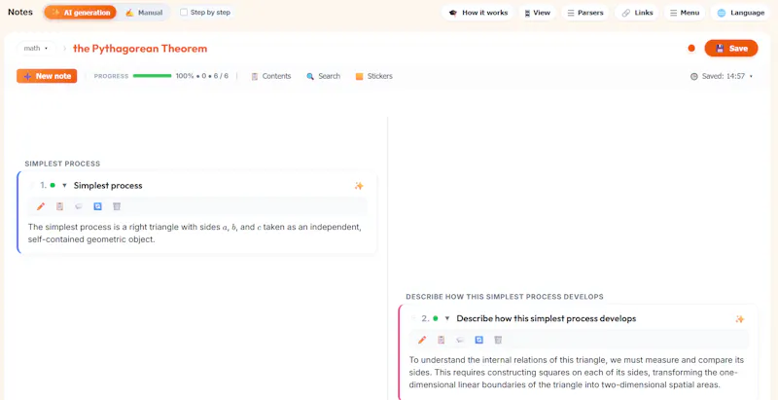The height and width of the screenshot is (400, 778).
Task: Enable the Step by step checkbox
Action: tap(184, 13)
